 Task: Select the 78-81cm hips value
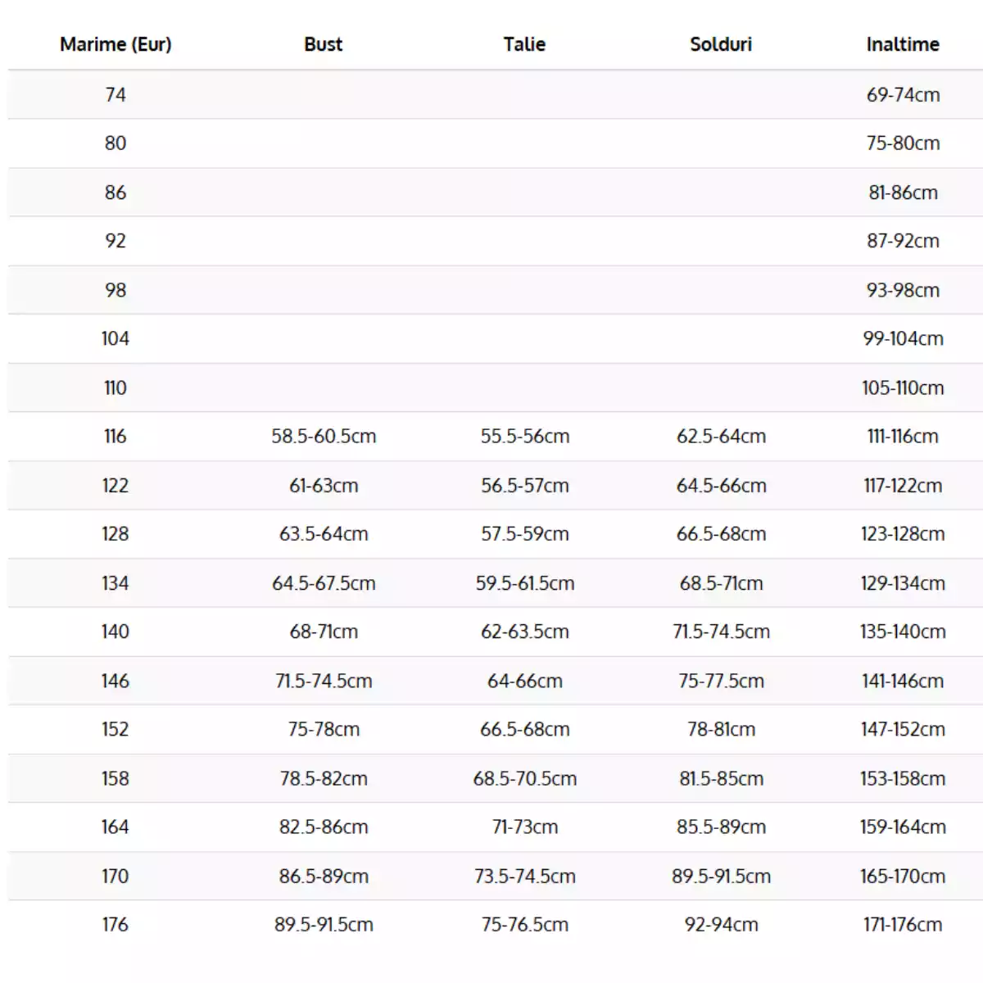[721, 729]
